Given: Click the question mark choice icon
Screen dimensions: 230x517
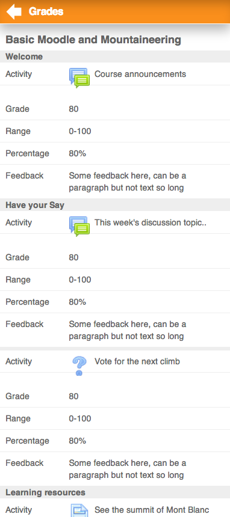Looking at the screenshot, I should click(x=79, y=366).
